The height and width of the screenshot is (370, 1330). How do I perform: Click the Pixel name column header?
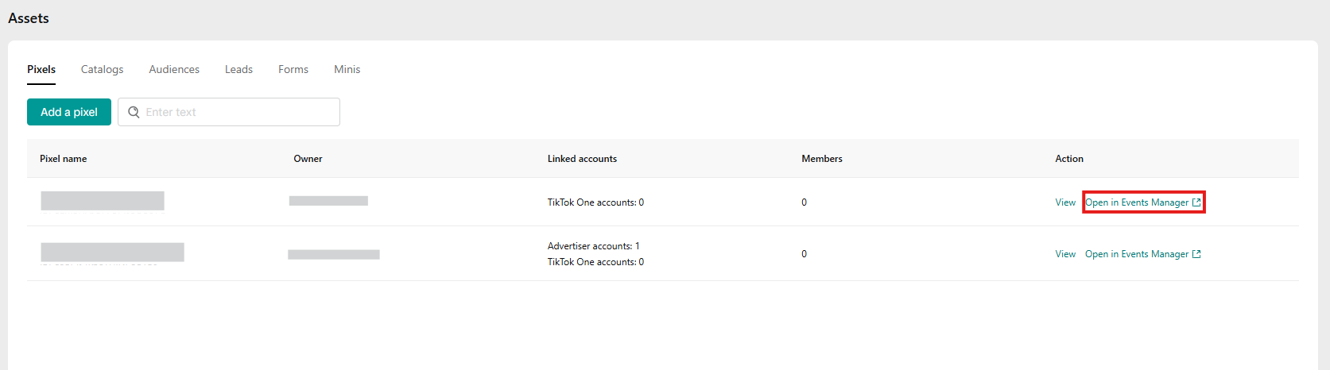click(64, 159)
